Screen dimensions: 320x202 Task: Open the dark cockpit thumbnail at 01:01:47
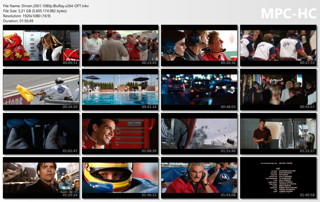[41, 134]
